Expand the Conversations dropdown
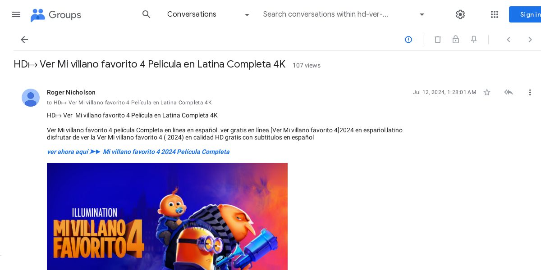The width and height of the screenshot is (541, 270). coord(208,14)
